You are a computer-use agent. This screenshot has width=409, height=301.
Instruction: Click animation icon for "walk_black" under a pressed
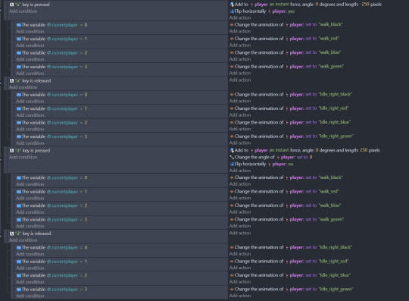click(232, 24)
